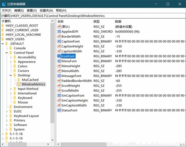Expand the Printers tree node
This screenshot has height=147, width=186.
click(x=7, y=120)
